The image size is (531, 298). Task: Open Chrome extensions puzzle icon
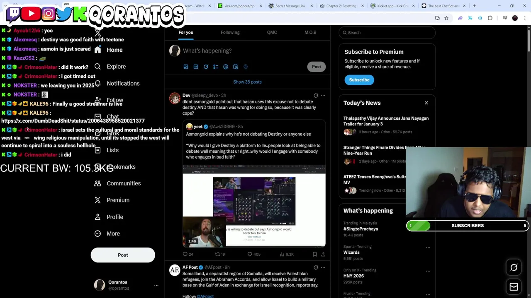pos(490,18)
